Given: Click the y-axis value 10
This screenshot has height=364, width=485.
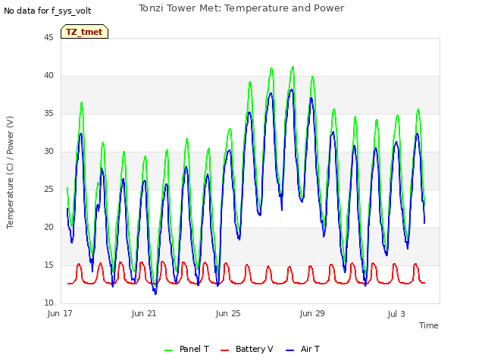Looking at the screenshot, I should (48, 303).
